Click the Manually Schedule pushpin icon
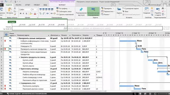Screen dimensions: 170x95 pyautogui.click(x=81, y=9)
